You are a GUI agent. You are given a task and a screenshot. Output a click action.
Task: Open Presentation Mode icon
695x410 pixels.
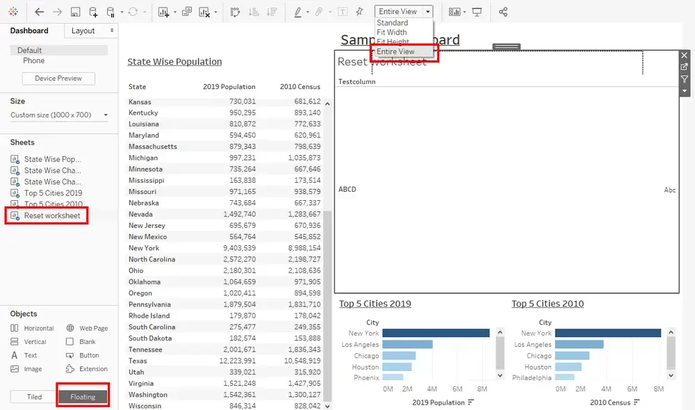(x=477, y=12)
